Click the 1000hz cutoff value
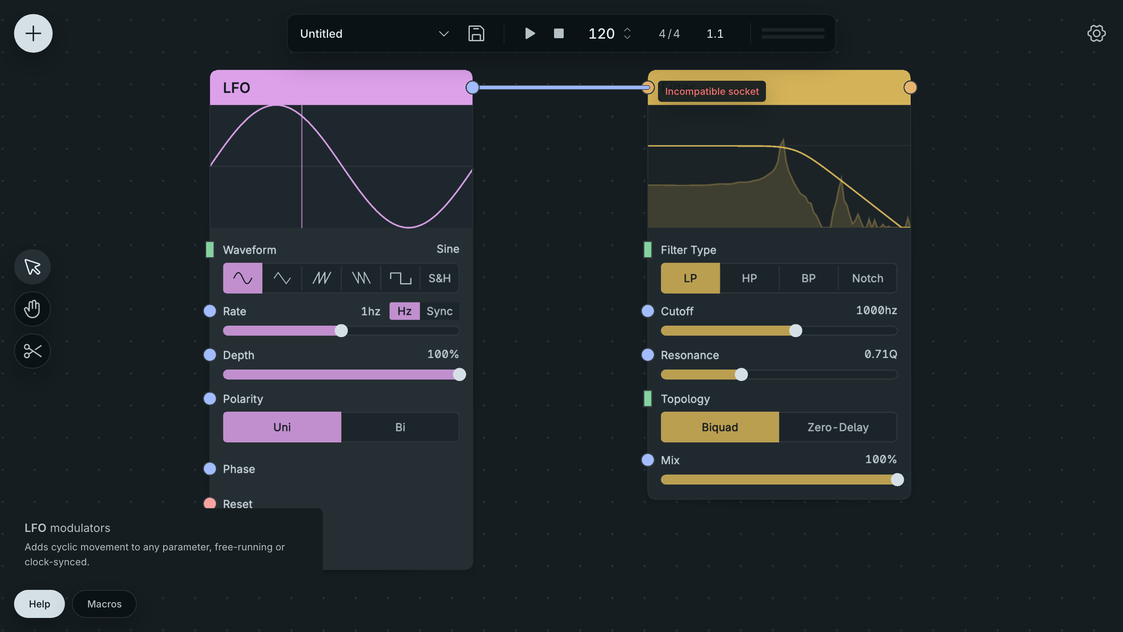The width and height of the screenshot is (1123, 632). (876, 310)
